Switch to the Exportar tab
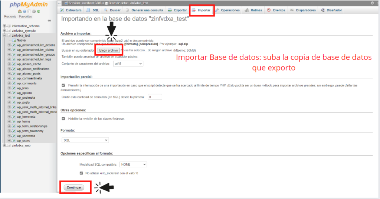Screen dimensions: 380x199 [177, 10]
